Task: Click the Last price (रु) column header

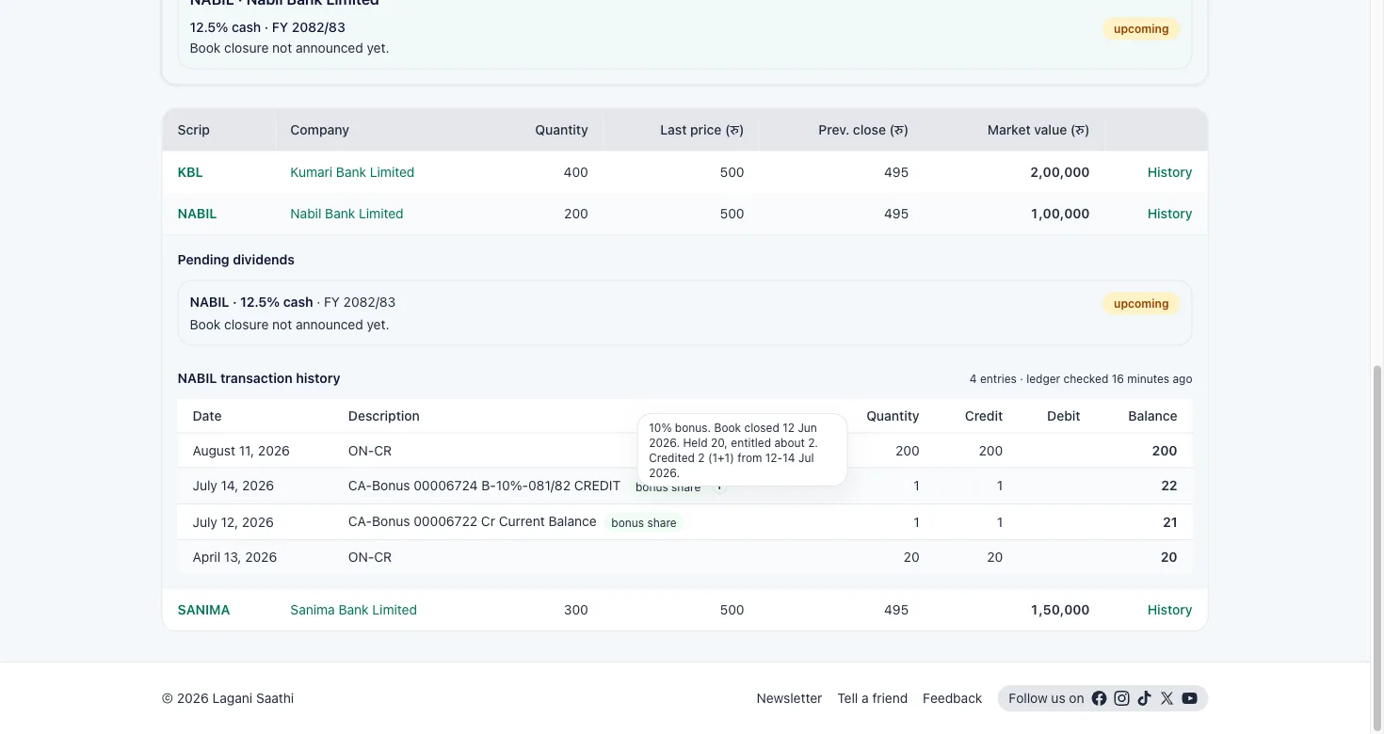Action: [701, 130]
